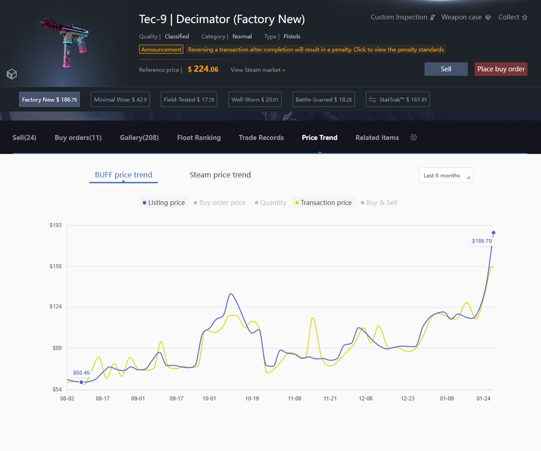Open the 3D inspect cube icon
Viewport: 541px width, 451px height.
point(12,74)
